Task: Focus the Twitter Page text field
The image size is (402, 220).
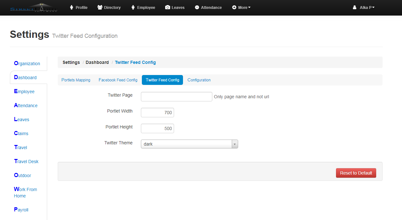Action: pyautogui.click(x=176, y=97)
